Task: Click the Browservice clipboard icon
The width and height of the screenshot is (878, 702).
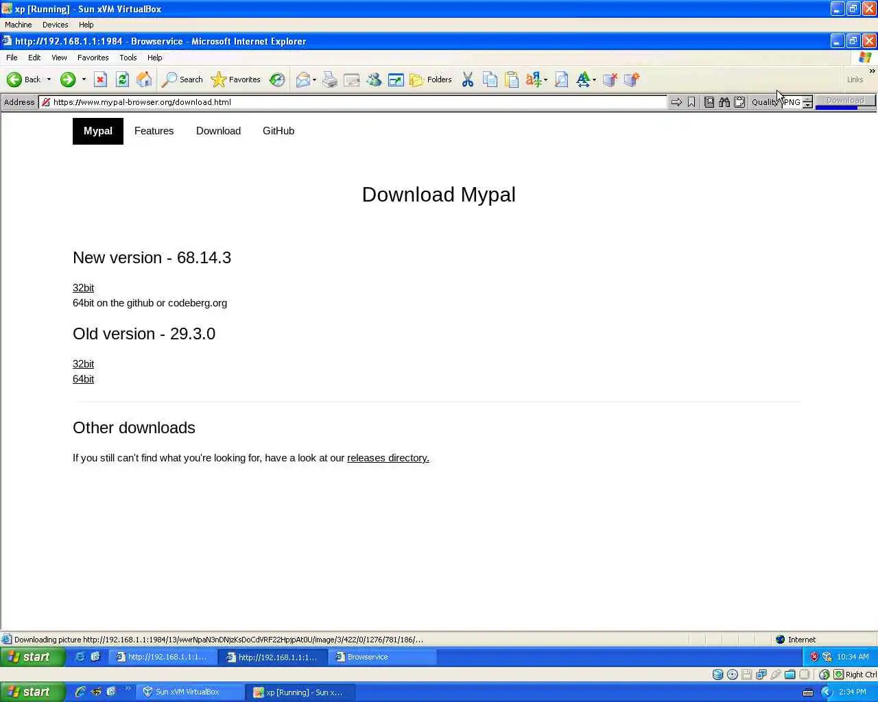Action: point(739,102)
